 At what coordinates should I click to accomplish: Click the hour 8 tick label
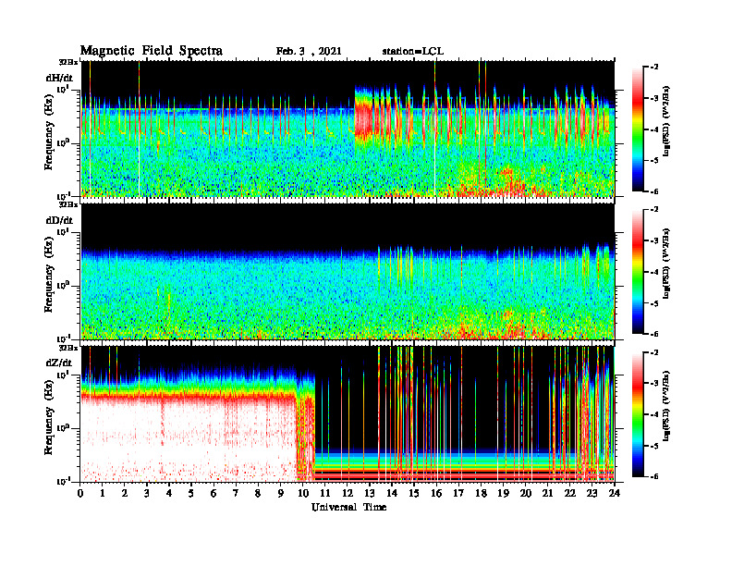click(258, 493)
